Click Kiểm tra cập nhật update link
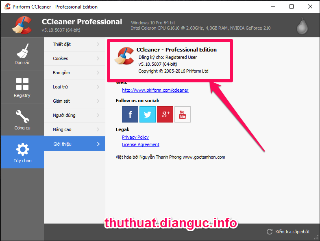Image resolution: width=320 pixels, height=241 pixels. (292, 232)
